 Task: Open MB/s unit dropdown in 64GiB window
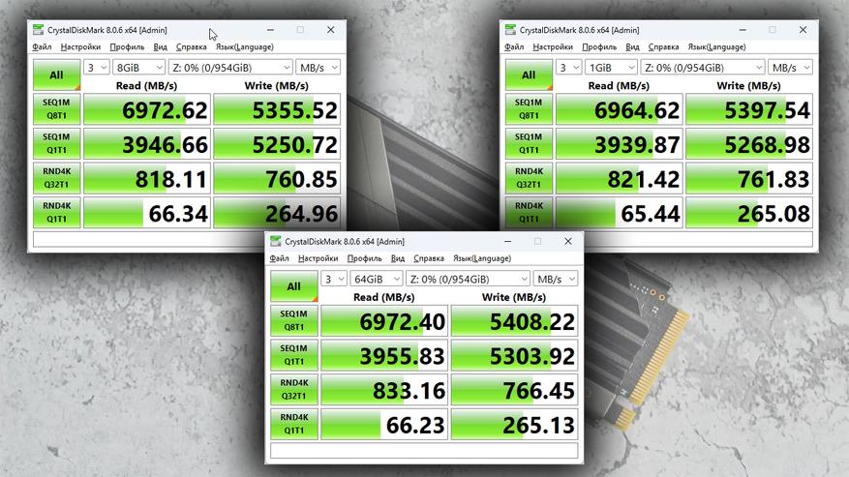556,279
